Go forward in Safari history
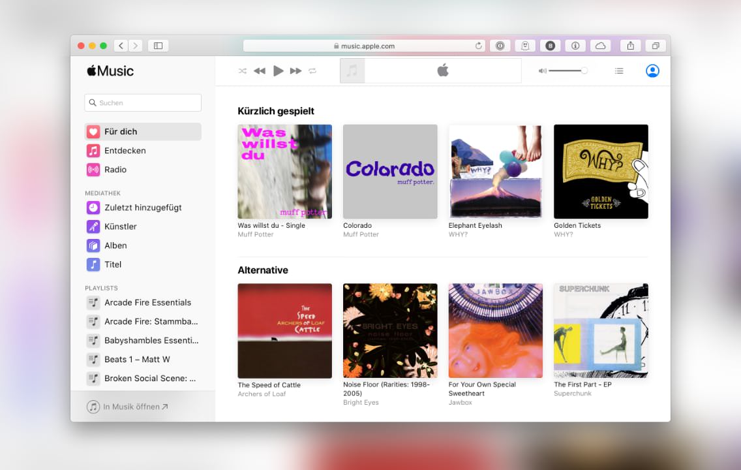The image size is (741, 470). [x=136, y=46]
